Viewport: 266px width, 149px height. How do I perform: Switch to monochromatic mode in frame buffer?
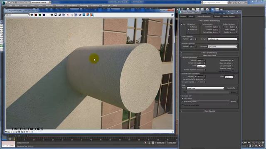pos(52,15)
